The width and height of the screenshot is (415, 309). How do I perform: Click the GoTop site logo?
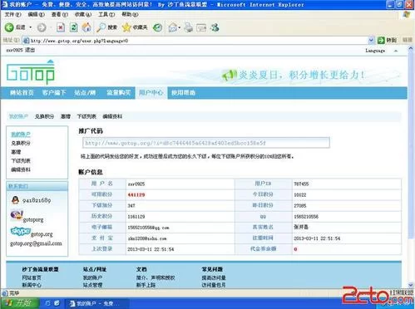[31, 72]
